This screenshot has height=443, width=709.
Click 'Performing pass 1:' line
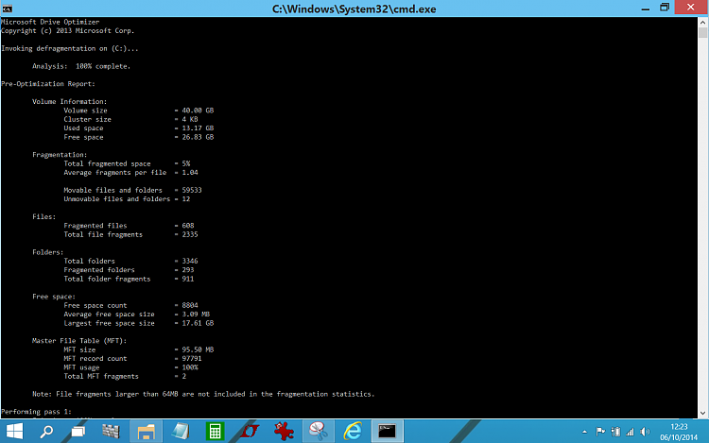coord(36,412)
